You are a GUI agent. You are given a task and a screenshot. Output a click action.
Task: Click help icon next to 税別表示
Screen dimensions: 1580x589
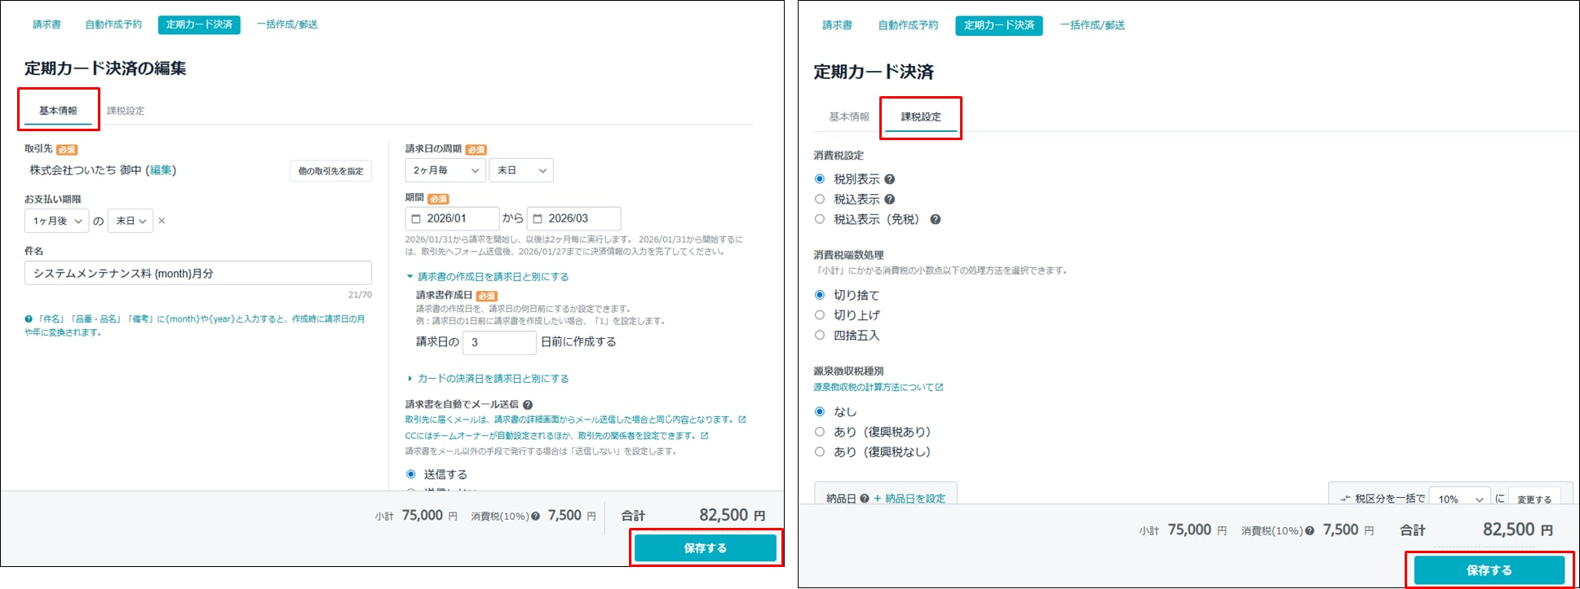coord(890,179)
